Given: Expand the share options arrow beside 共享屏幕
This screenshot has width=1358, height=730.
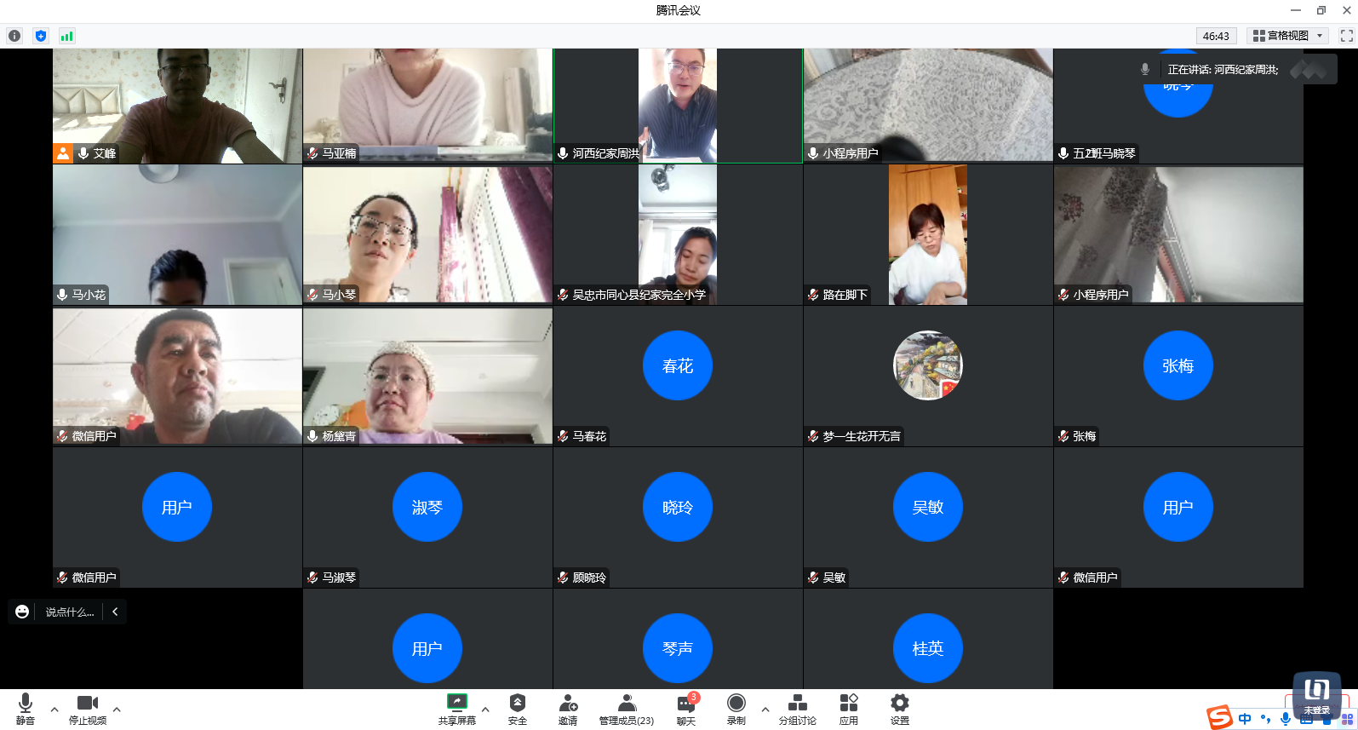Looking at the screenshot, I should 485,709.
